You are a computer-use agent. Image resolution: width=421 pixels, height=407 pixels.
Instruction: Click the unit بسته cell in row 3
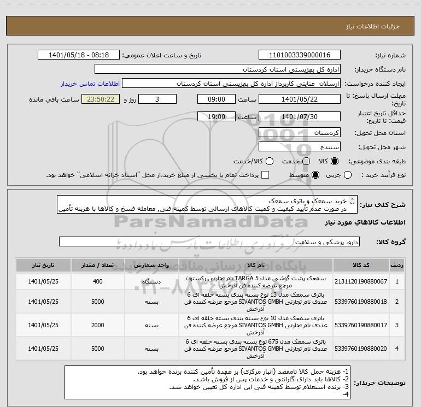tap(151, 325)
